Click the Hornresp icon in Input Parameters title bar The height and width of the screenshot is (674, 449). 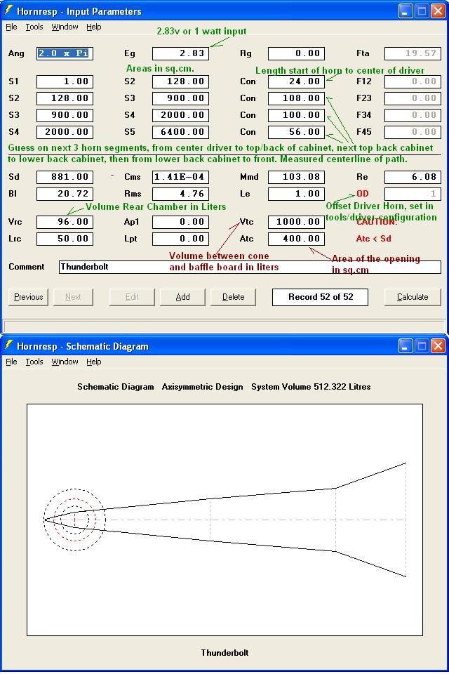8,11
